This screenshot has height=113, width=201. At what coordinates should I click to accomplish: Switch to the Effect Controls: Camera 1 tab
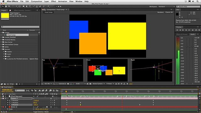click(23, 10)
